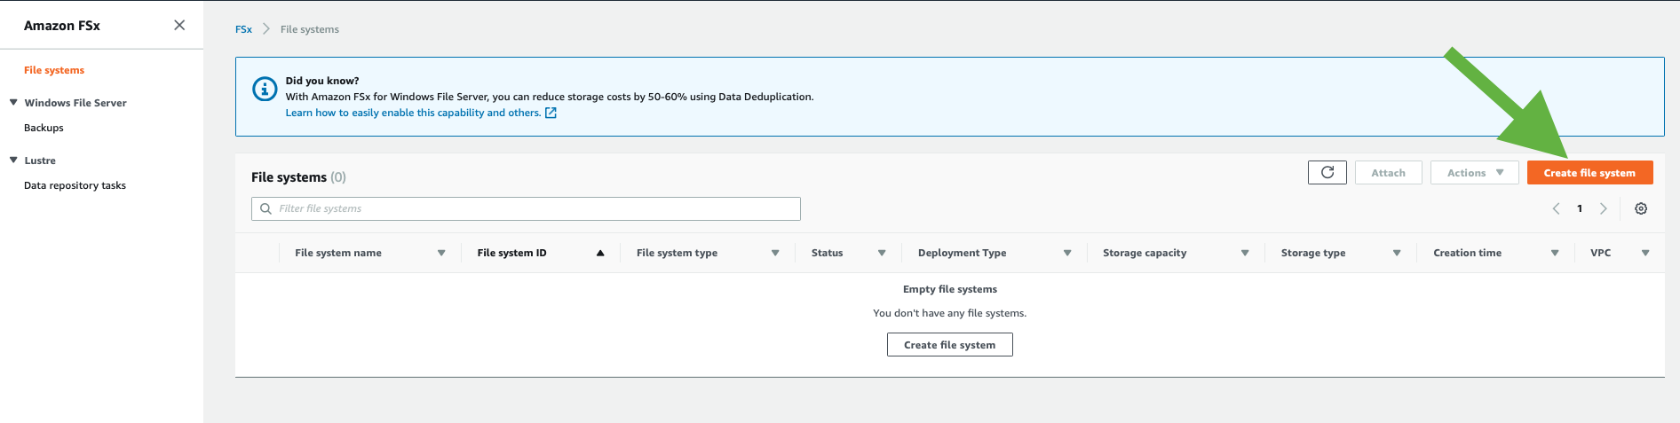Open Data repository tasks in sidebar
The image size is (1680, 423).
[x=75, y=185]
